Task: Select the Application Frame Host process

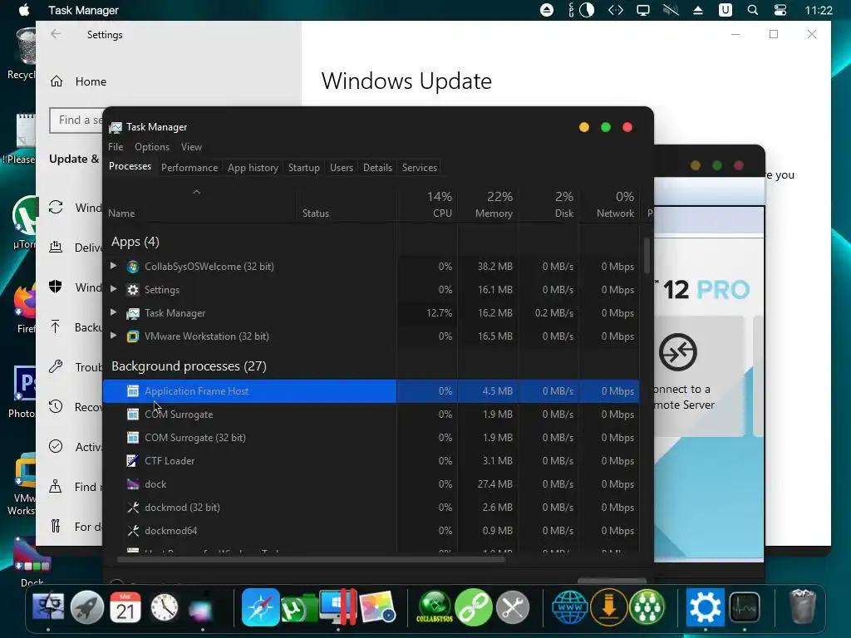Action: [371, 390]
